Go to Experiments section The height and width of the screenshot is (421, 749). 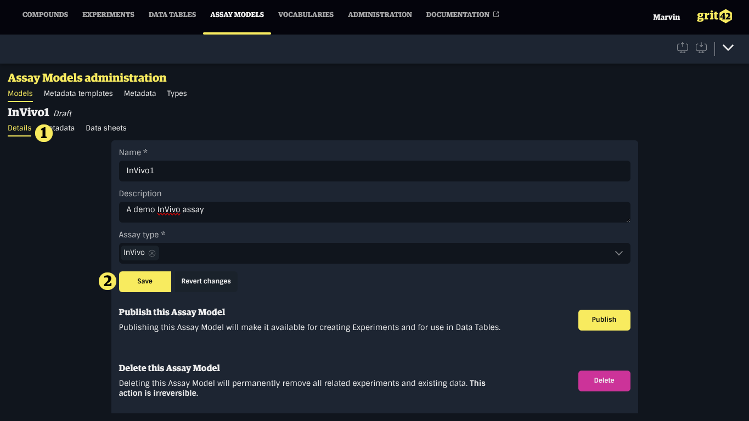pos(108,15)
